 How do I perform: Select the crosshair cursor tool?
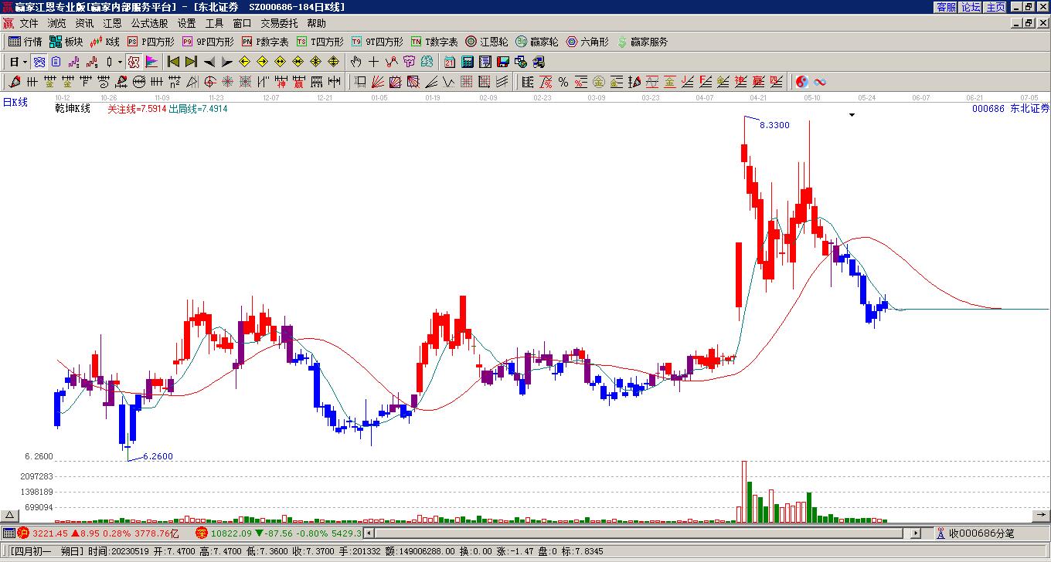point(373,62)
